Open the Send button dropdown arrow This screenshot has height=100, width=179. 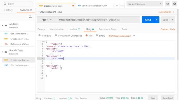[157, 20]
